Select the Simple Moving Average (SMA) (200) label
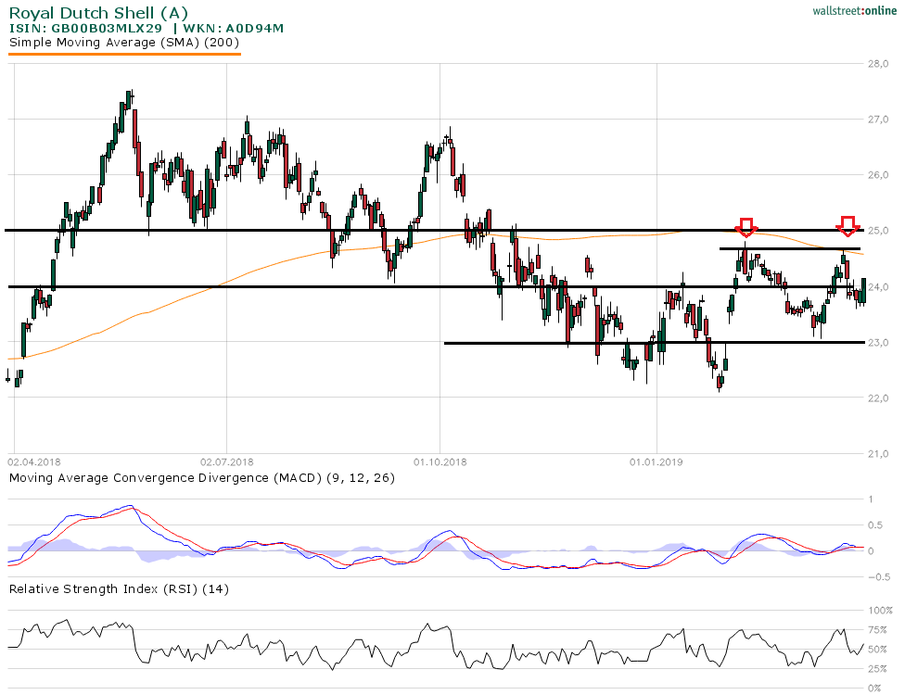Viewport: 905px width, 695px height. pos(124,42)
